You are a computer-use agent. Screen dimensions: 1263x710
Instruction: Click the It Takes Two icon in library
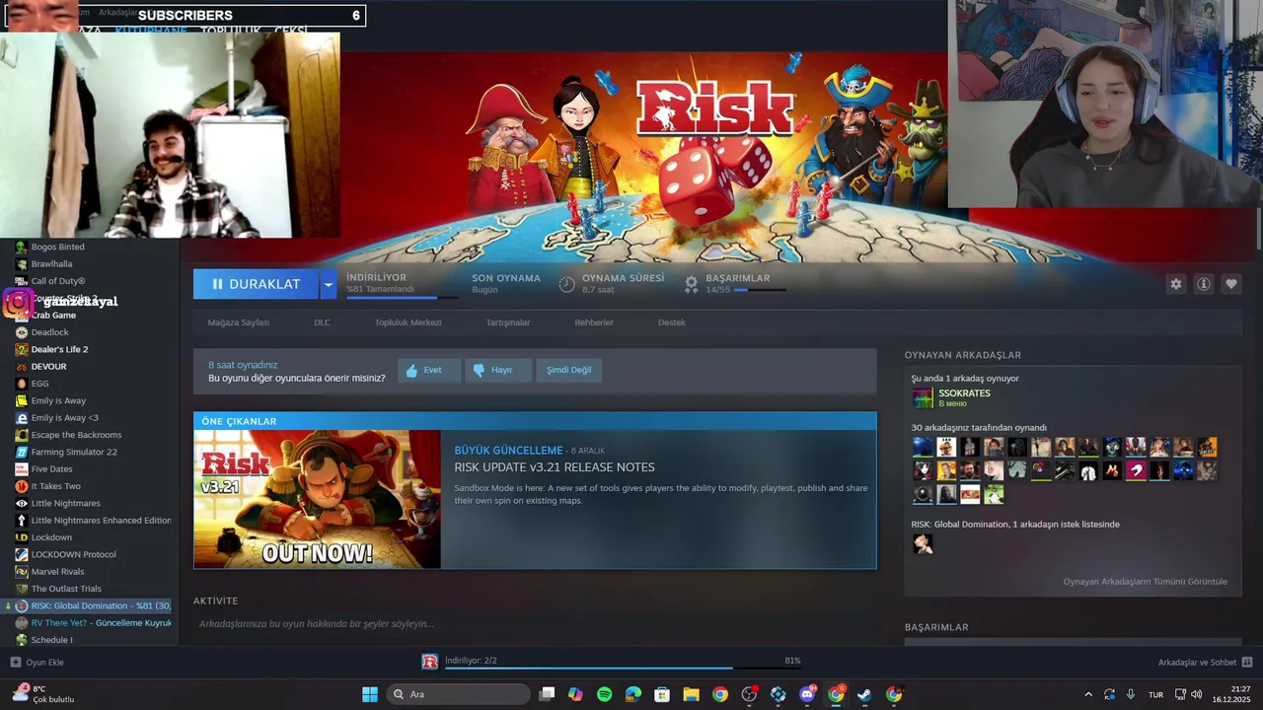point(22,486)
